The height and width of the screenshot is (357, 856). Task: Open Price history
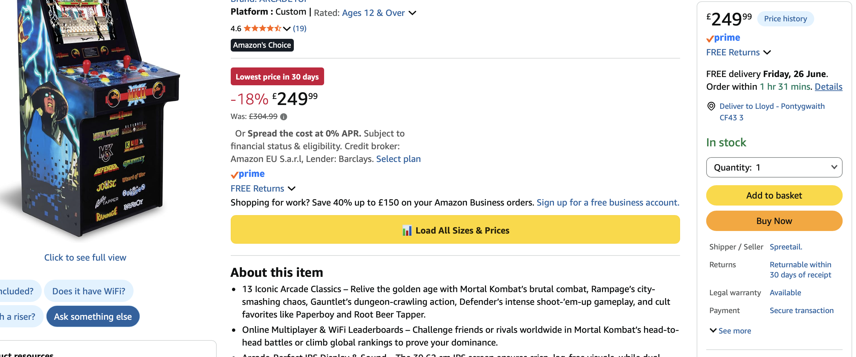tap(785, 19)
